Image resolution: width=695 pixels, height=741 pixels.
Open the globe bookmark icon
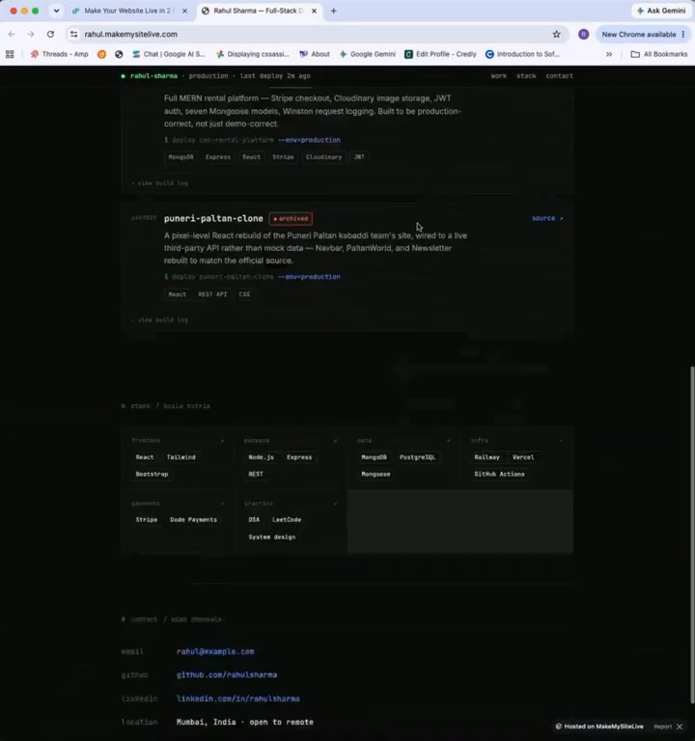point(119,54)
